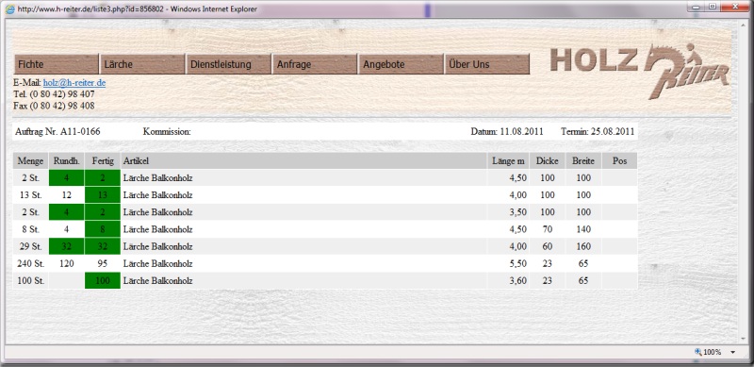
Task: Click the 8 St. quantity cell
Action: pyautogui.click(x=30, y=229)
